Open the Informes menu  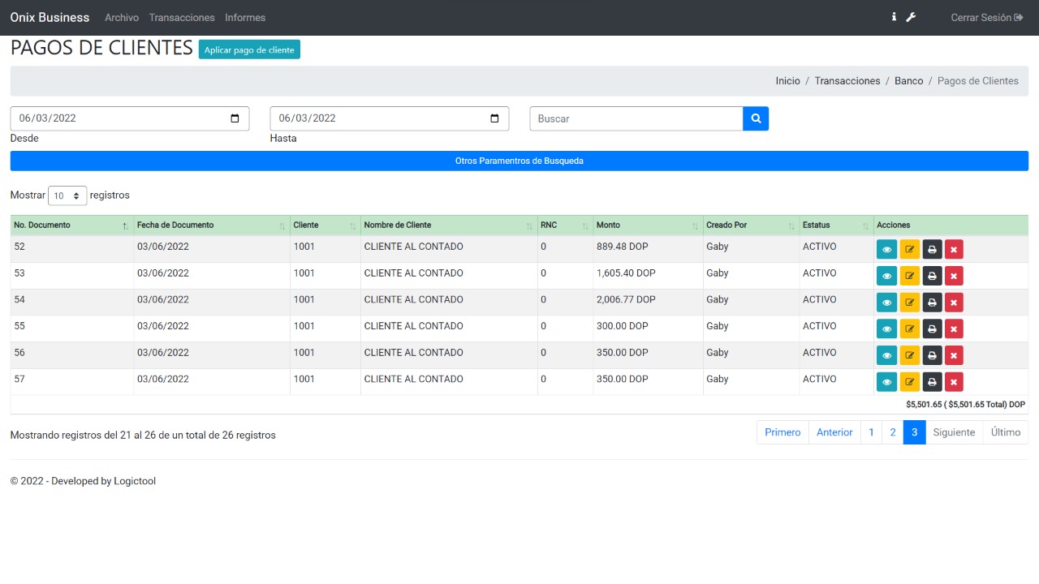245,17
